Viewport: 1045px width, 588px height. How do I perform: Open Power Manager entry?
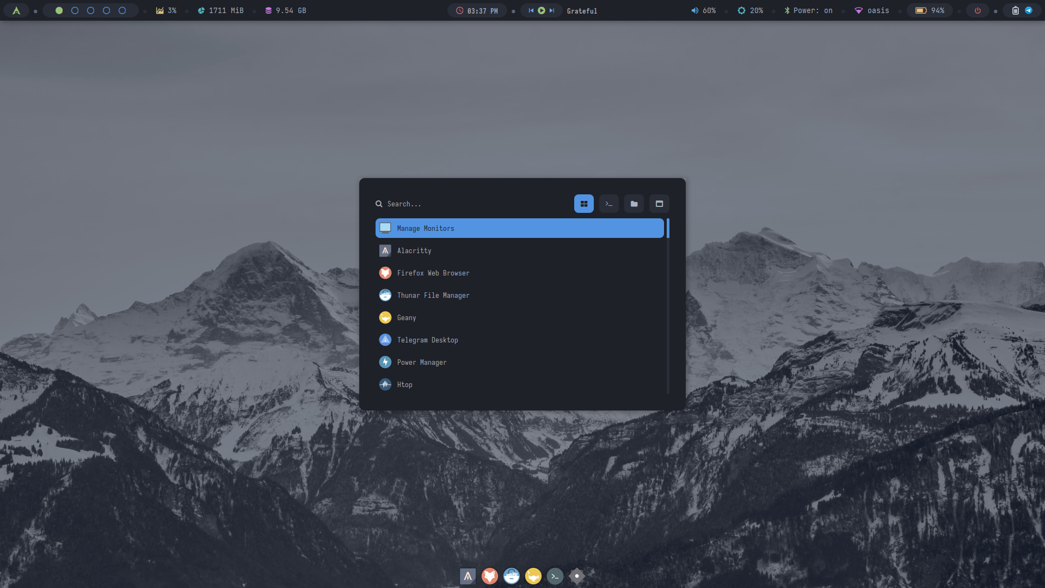[421, 362]
